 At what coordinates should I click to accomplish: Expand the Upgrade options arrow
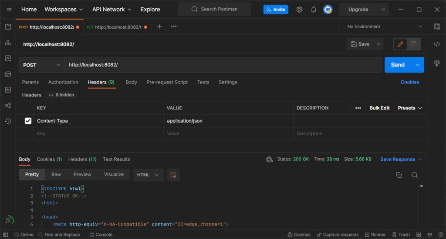383,10
